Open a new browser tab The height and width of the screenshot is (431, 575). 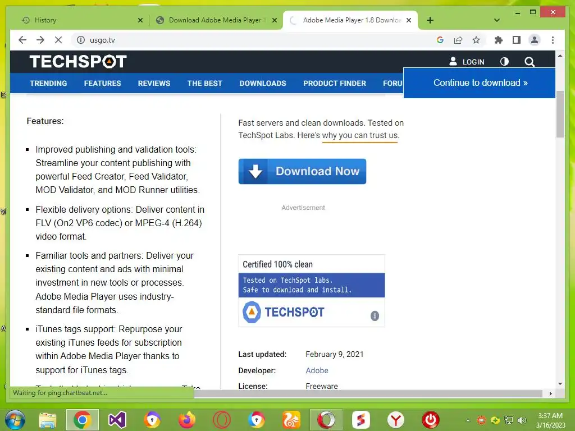click(x=430, y=20)
